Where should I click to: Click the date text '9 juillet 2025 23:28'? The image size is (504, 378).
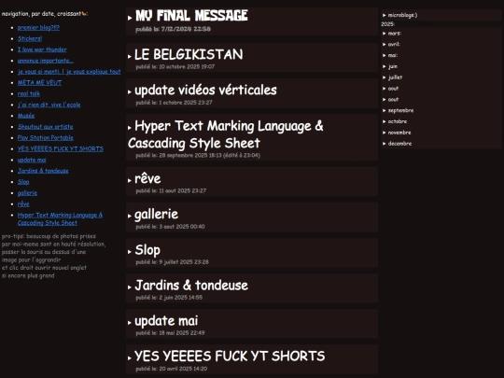184,262
